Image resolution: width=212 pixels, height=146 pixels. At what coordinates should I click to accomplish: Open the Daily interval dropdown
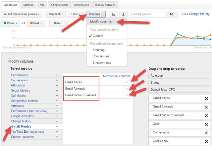tap(58, 23)
